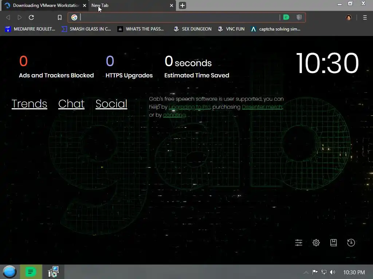Close the Downloading VMware Workstation tab

[x=85, y=5]
